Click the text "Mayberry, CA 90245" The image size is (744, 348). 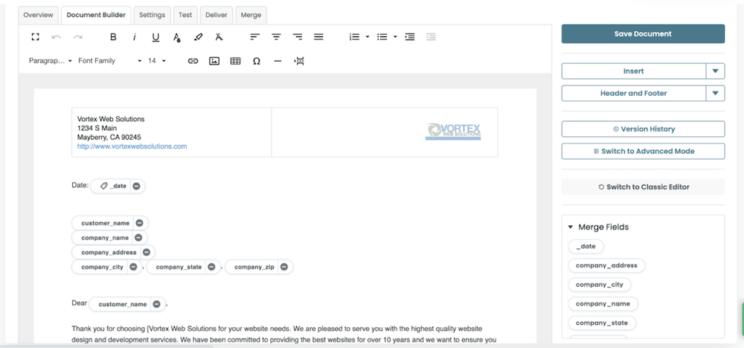click(109, 138)
